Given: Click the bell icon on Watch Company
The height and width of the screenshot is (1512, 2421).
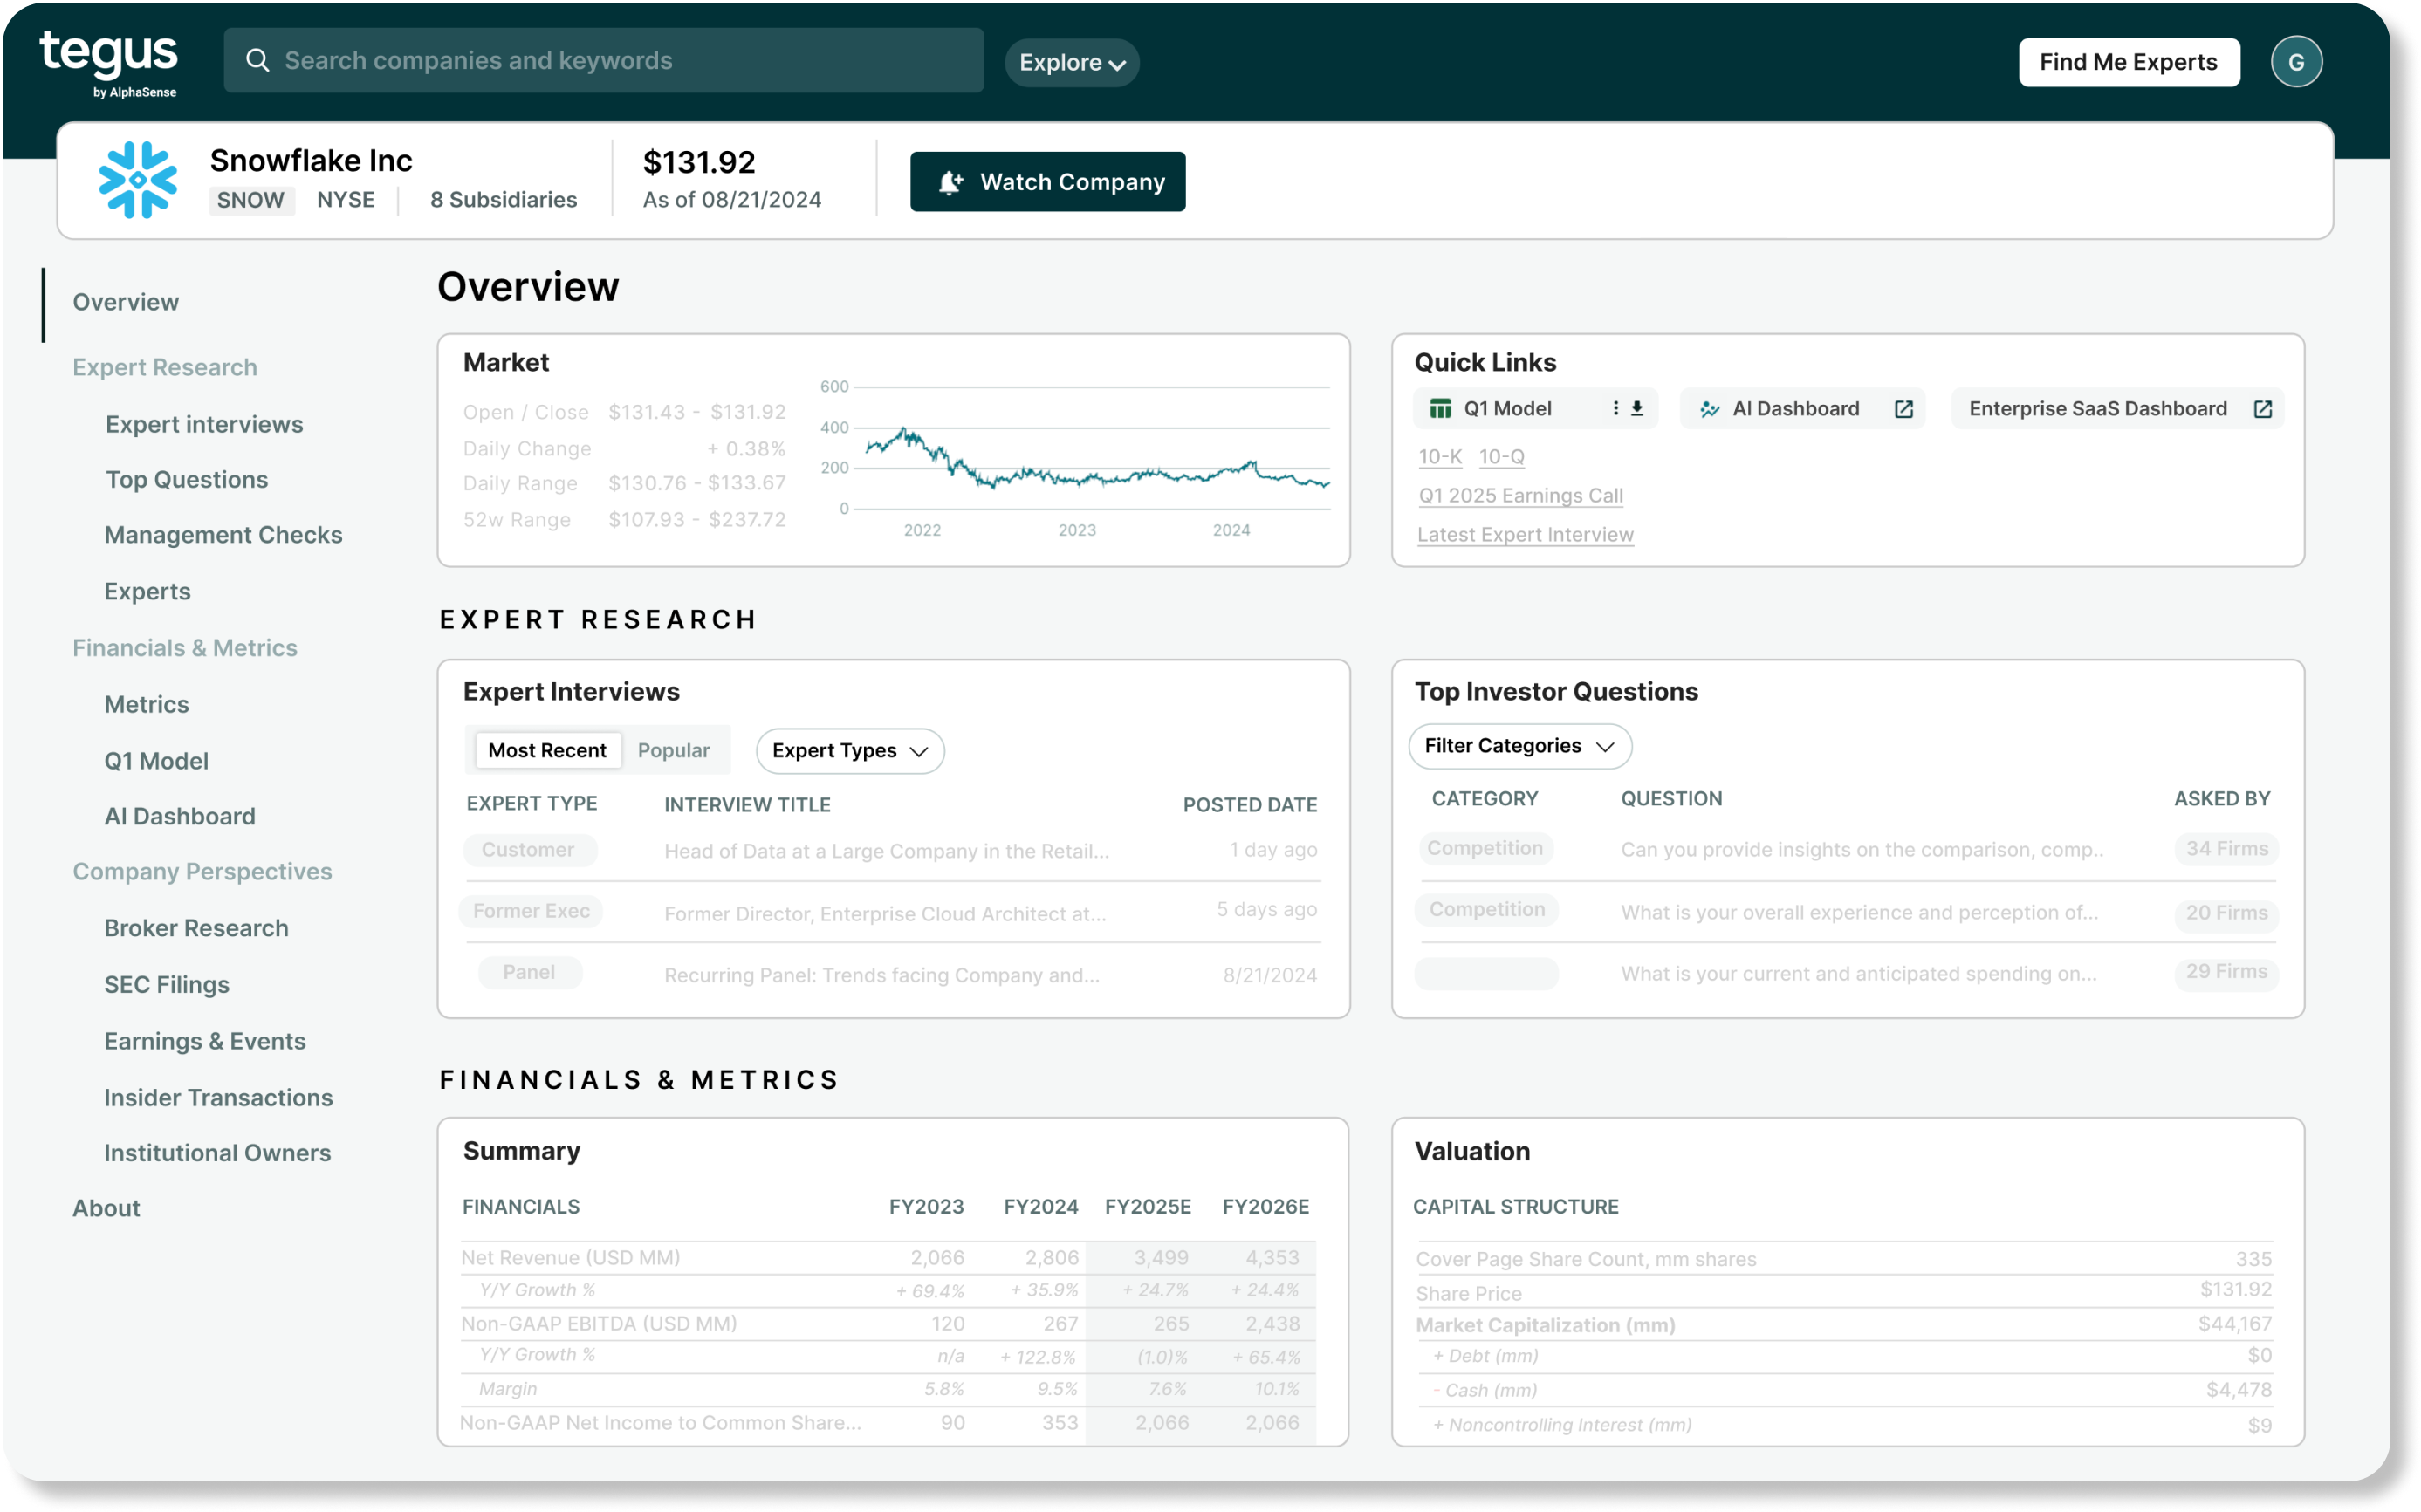Looking at the screenshot, I should coord(950,182).
